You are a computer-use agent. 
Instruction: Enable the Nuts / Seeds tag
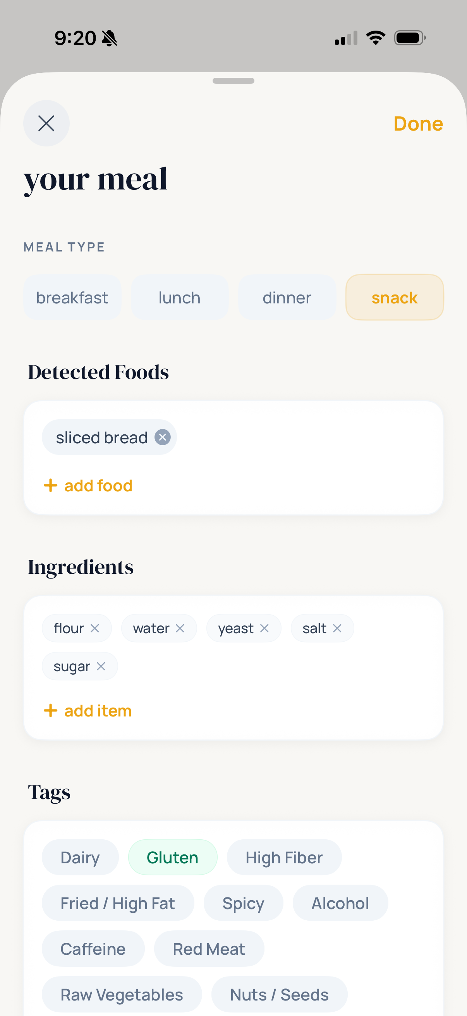278,994
